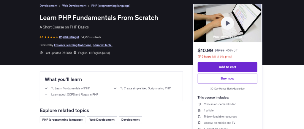
Task: Play the course preview video
Action: click(x=227, y=23)
